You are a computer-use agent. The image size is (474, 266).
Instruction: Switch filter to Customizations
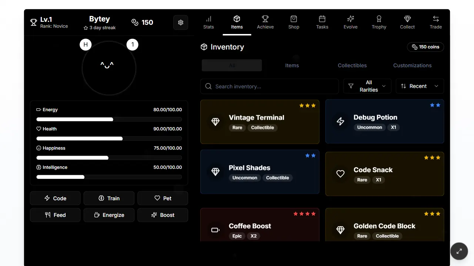click(413, 65)
